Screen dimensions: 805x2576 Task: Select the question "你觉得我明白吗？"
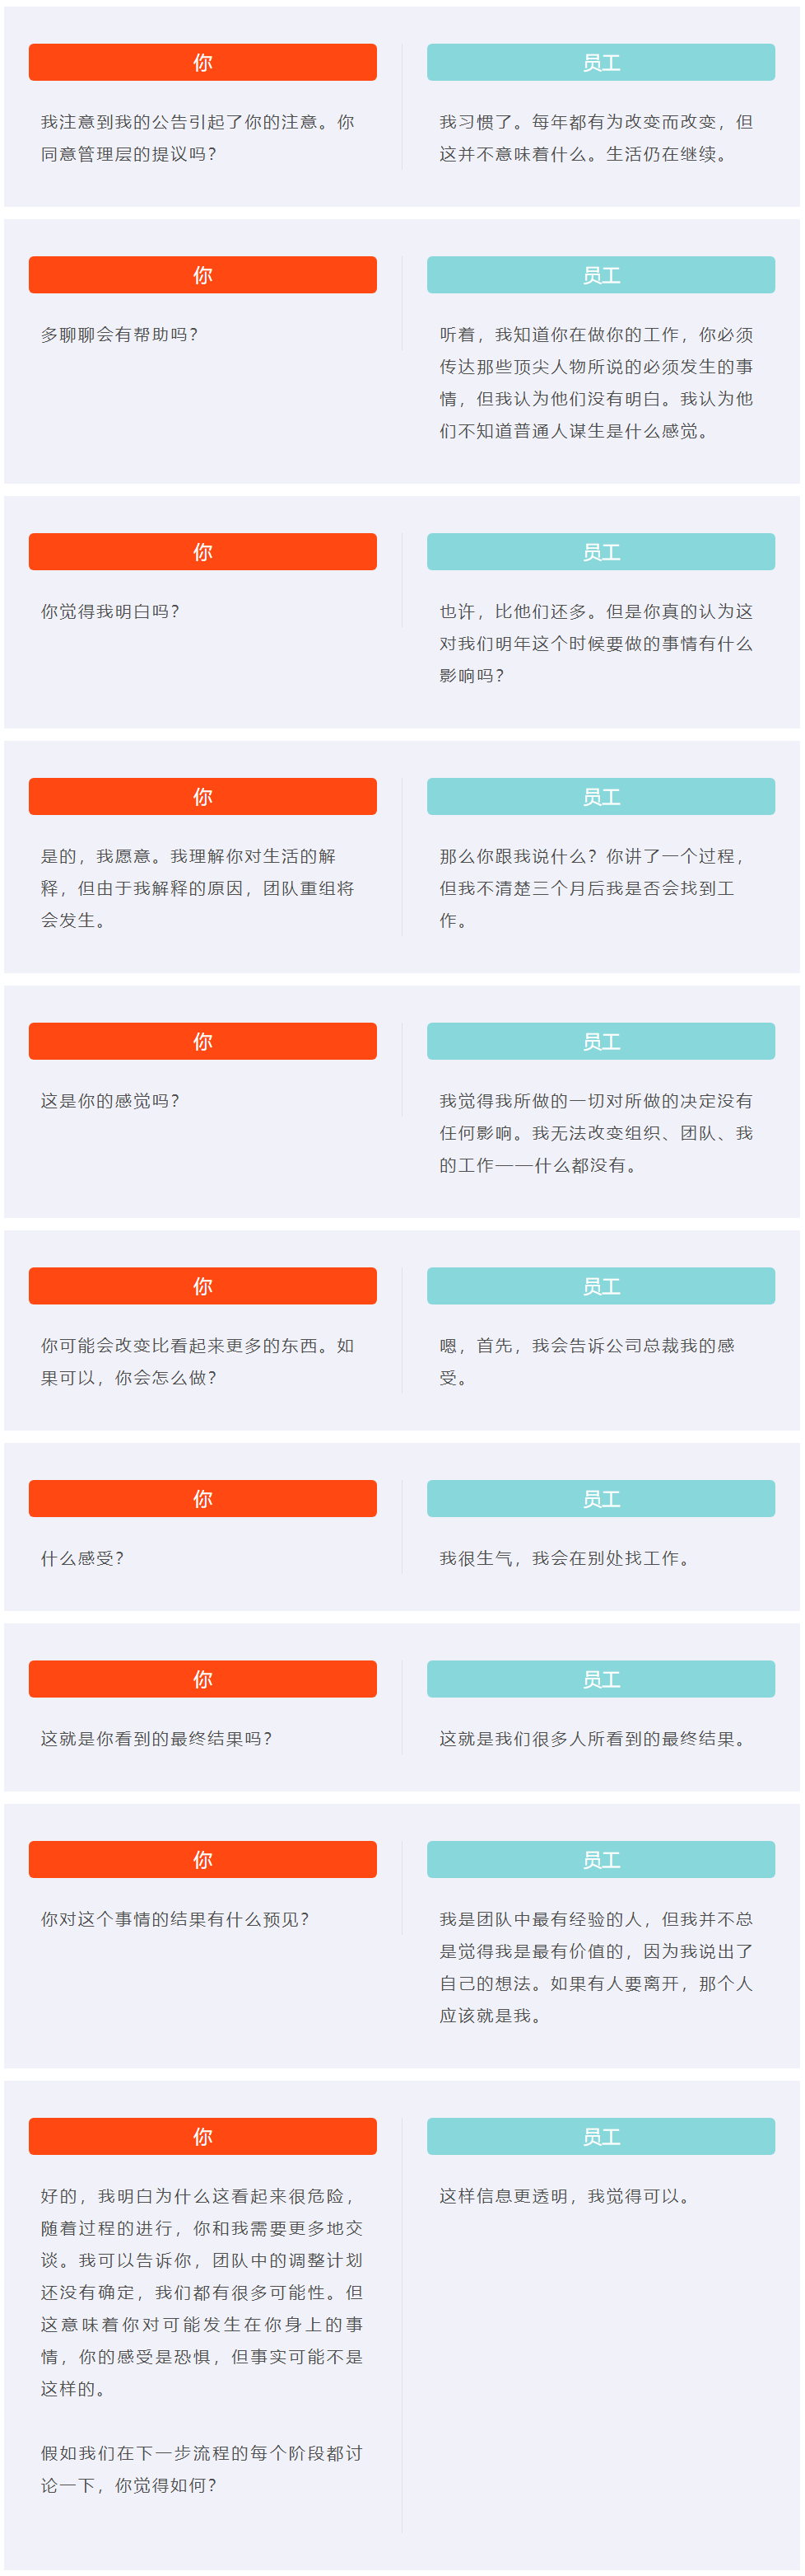point(111,612)
